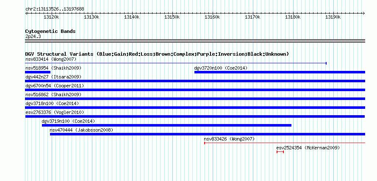The image size is (377, 181).
Task: Click the 13150k ruler tick label
Action: 172,17
